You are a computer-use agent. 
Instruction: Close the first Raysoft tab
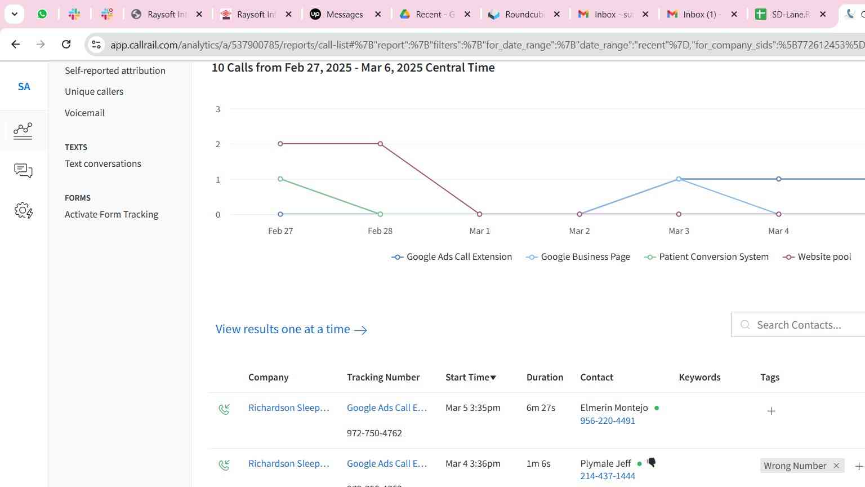199,15
